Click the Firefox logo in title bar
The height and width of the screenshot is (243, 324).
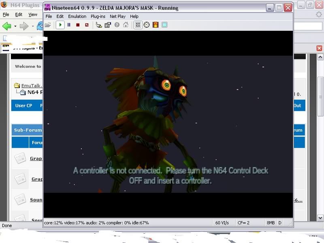(x=4, y=4)
